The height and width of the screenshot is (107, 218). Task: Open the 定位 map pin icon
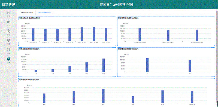click(8, 31)
